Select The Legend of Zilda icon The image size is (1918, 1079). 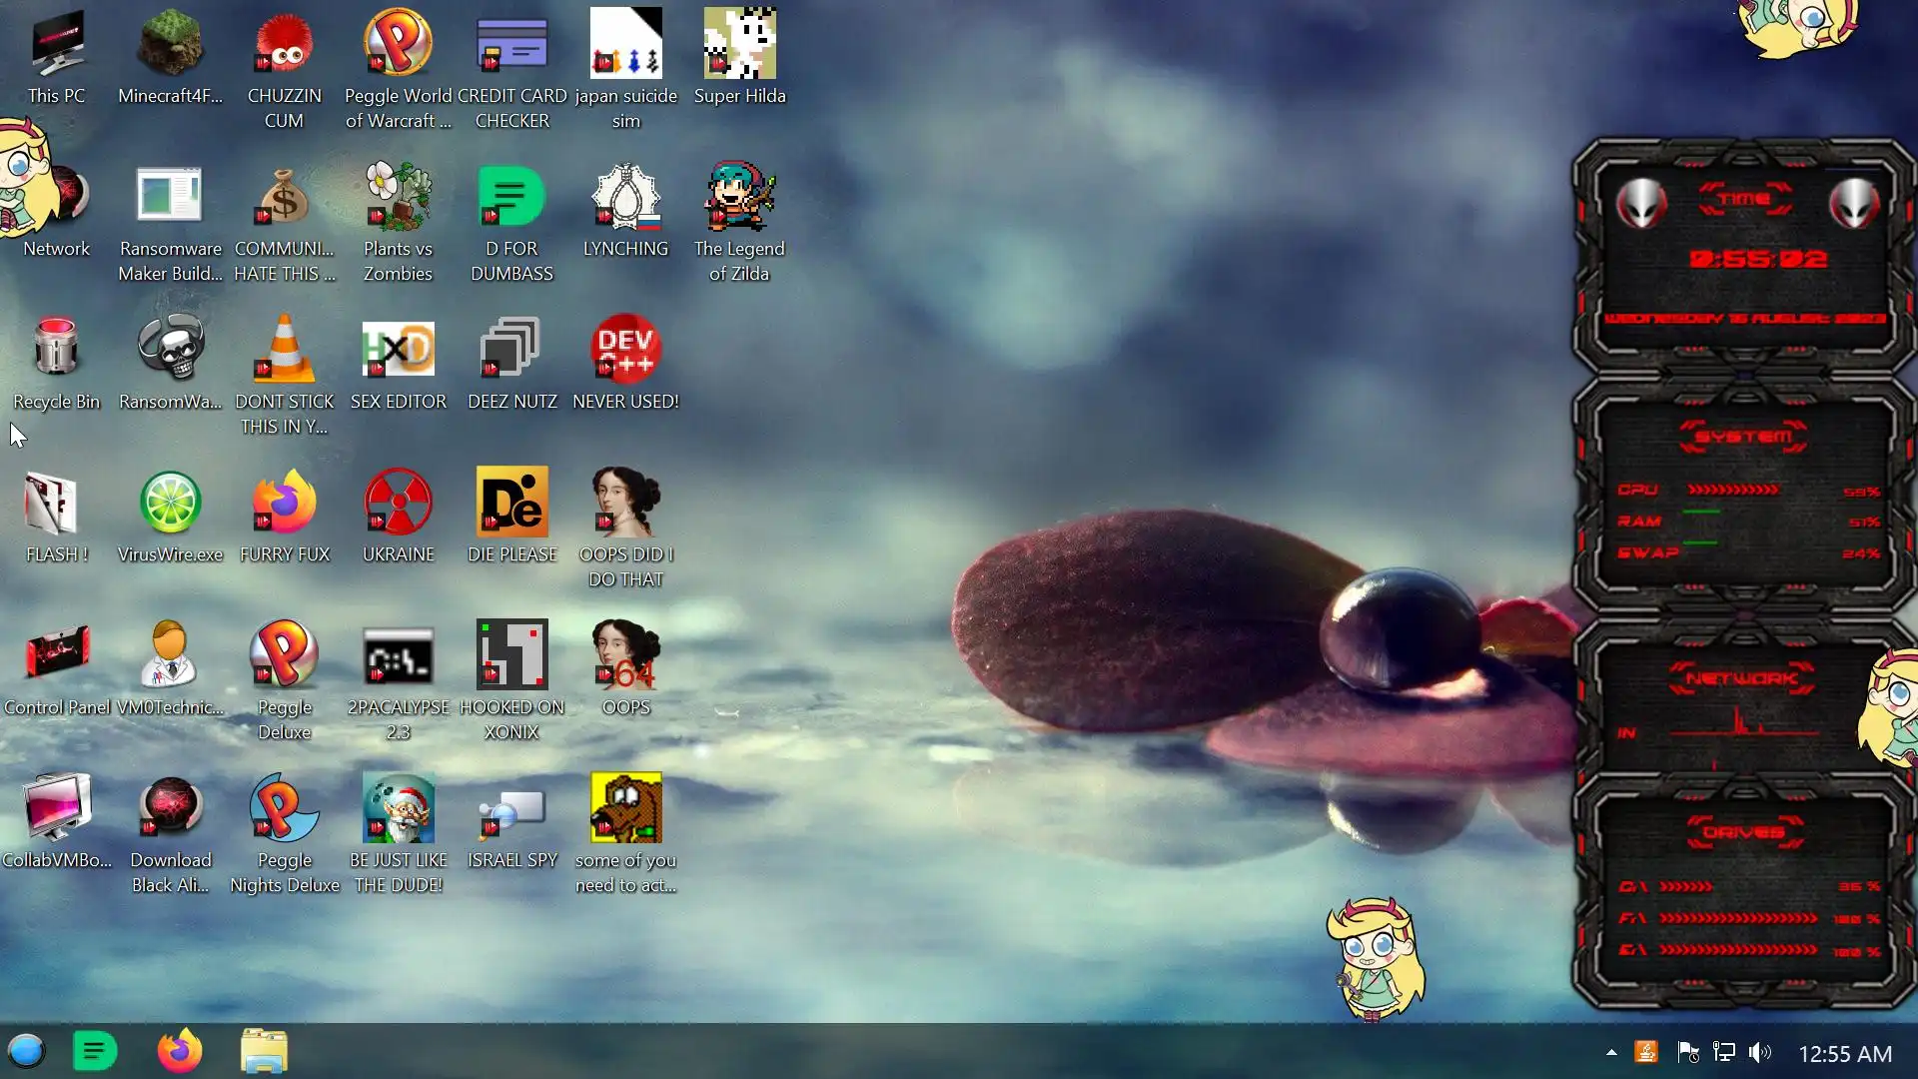739,198
